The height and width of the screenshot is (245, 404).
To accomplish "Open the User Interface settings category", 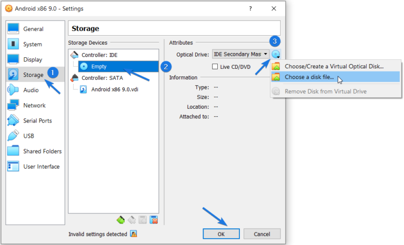I will [x=35, y=167].
